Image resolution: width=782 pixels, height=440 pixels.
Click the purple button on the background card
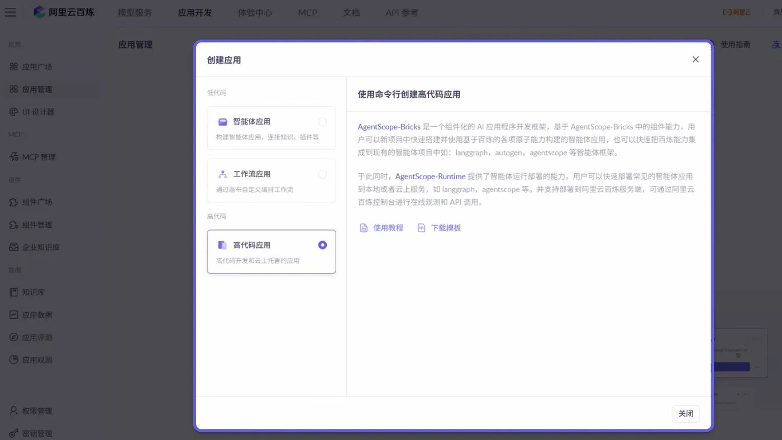coord(732,367)
